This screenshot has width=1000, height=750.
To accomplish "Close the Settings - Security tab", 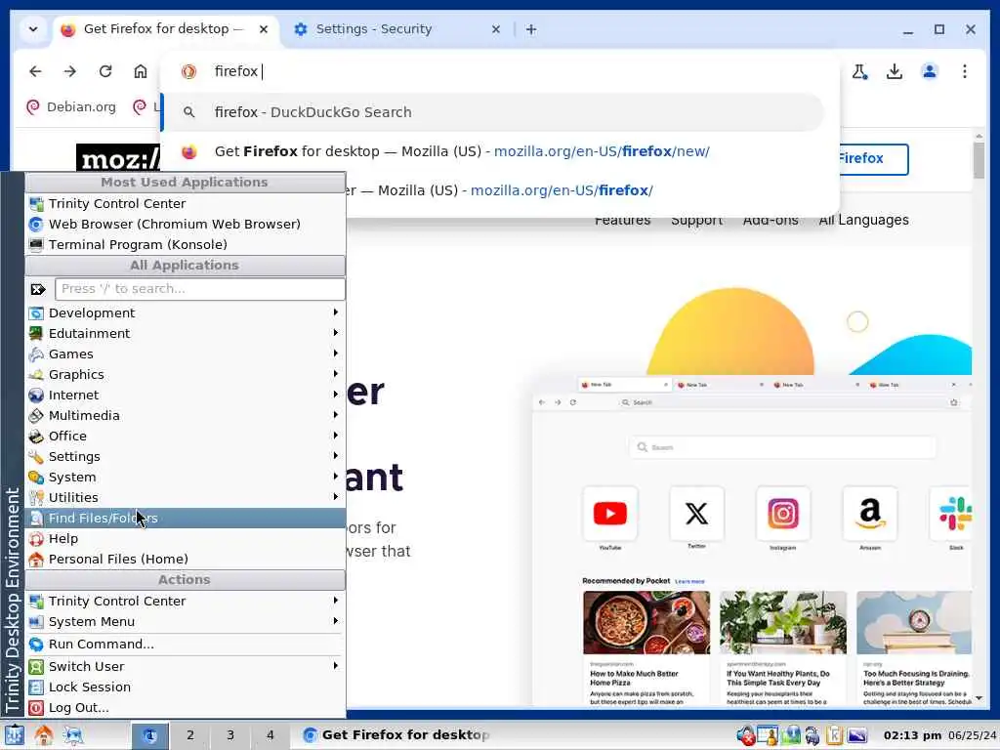I will (495, 29).
